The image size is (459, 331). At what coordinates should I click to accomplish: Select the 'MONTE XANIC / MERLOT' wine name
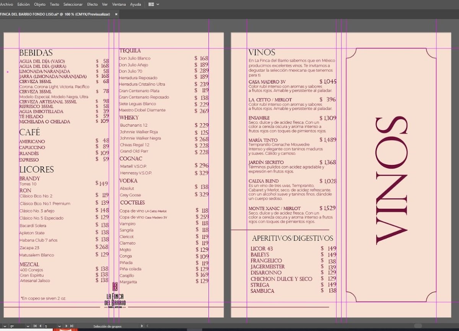275,209
